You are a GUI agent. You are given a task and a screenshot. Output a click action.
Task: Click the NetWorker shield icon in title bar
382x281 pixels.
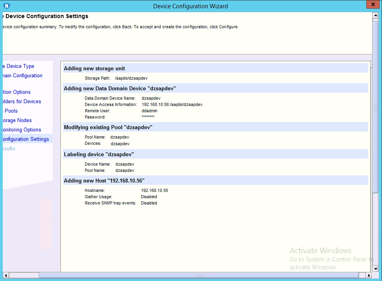click(6, 6)
